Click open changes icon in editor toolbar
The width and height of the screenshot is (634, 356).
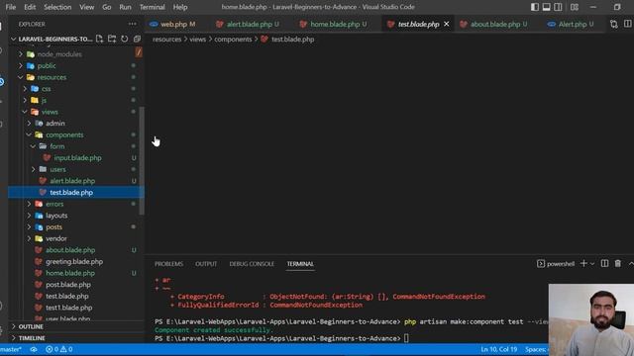[x=614, y=24]
